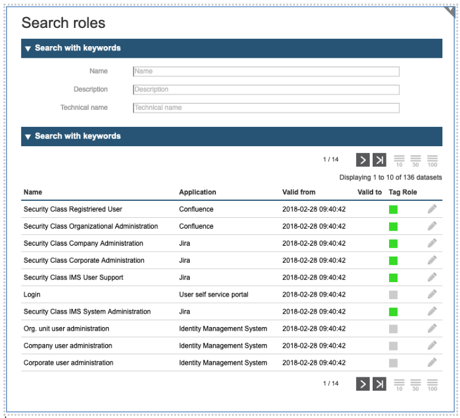Select 'Company user administration' name cell
Viewport: 460px width, 418px height.
pyautogui.click(x=68, y=345)
